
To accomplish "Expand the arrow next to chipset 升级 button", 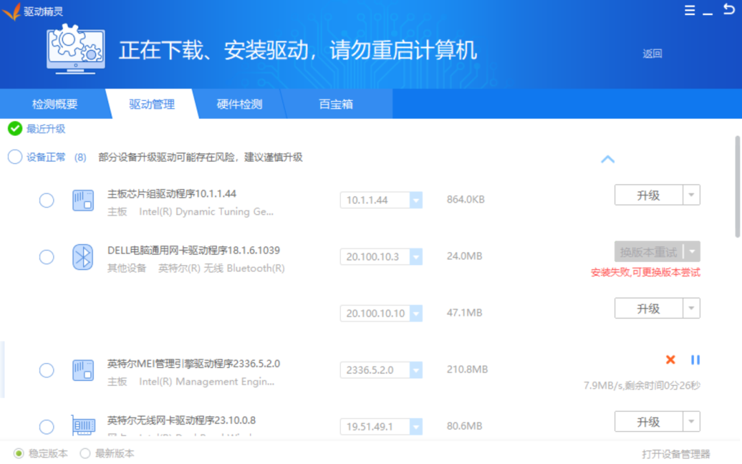I will click(691, 195).
